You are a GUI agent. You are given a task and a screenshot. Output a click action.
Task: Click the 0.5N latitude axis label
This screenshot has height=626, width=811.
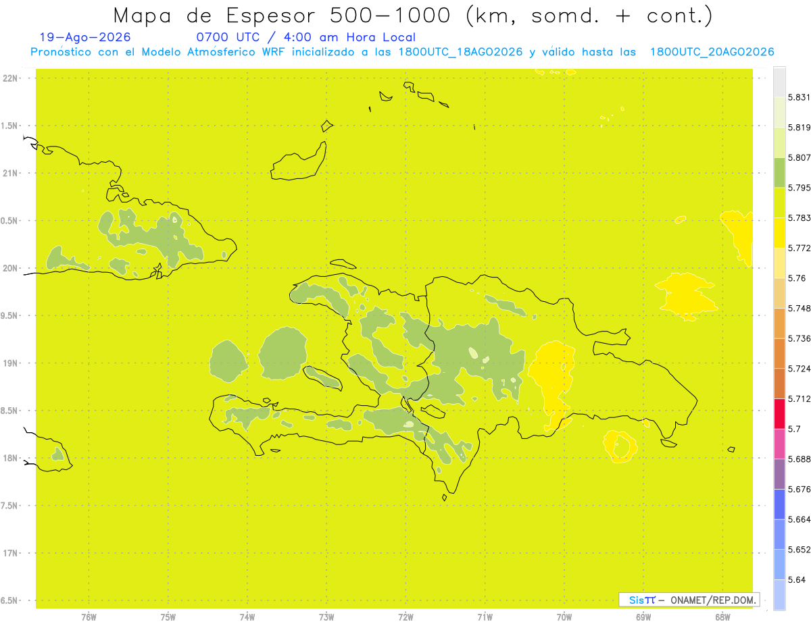[x=9, y=221]
